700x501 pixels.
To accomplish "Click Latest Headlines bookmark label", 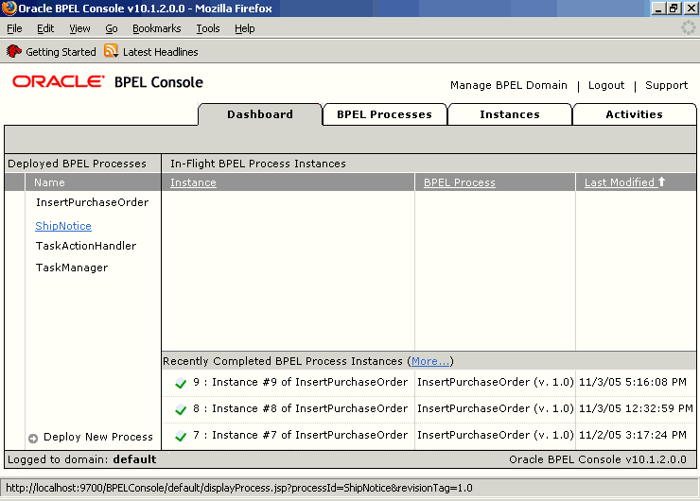I will click(160, 52).
